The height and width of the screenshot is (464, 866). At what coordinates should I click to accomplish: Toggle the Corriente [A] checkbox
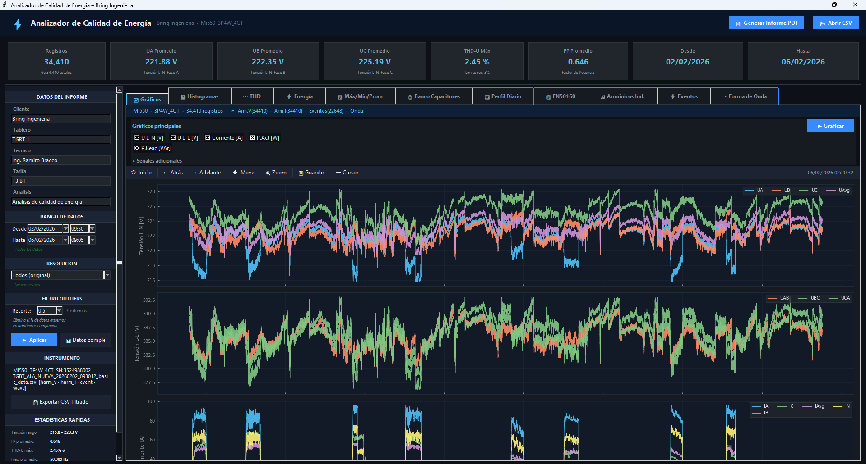208,138
